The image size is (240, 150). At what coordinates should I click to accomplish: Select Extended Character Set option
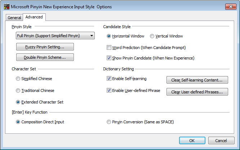coord(18,102)
